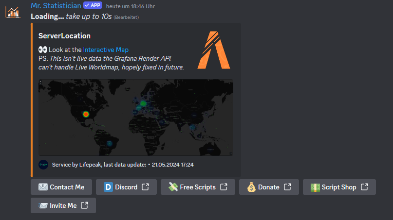The width and height of the screenshot is (393, 220).
Task: Click the external link icon on Script Shop
Action: 364,187
